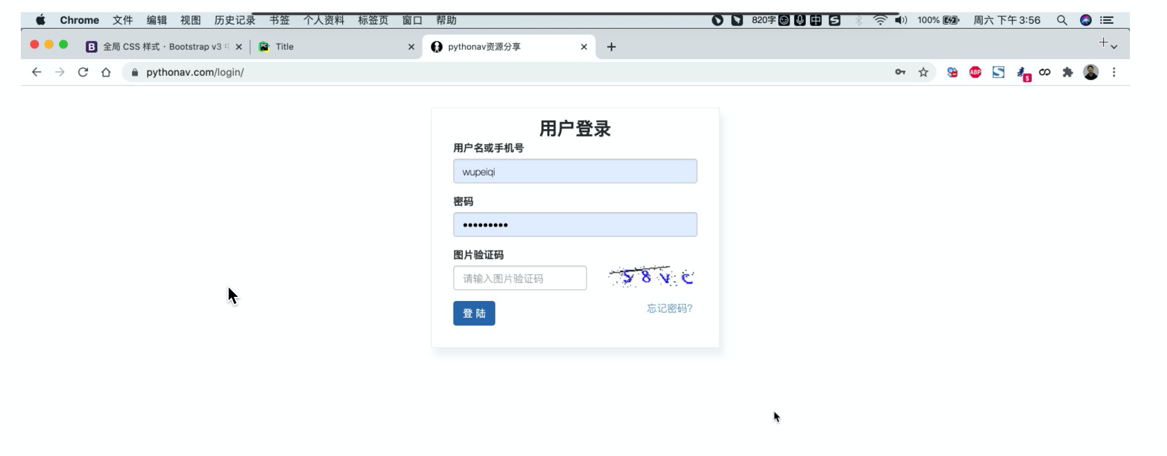Go to the Chrome home page icon

click(106, 72)
